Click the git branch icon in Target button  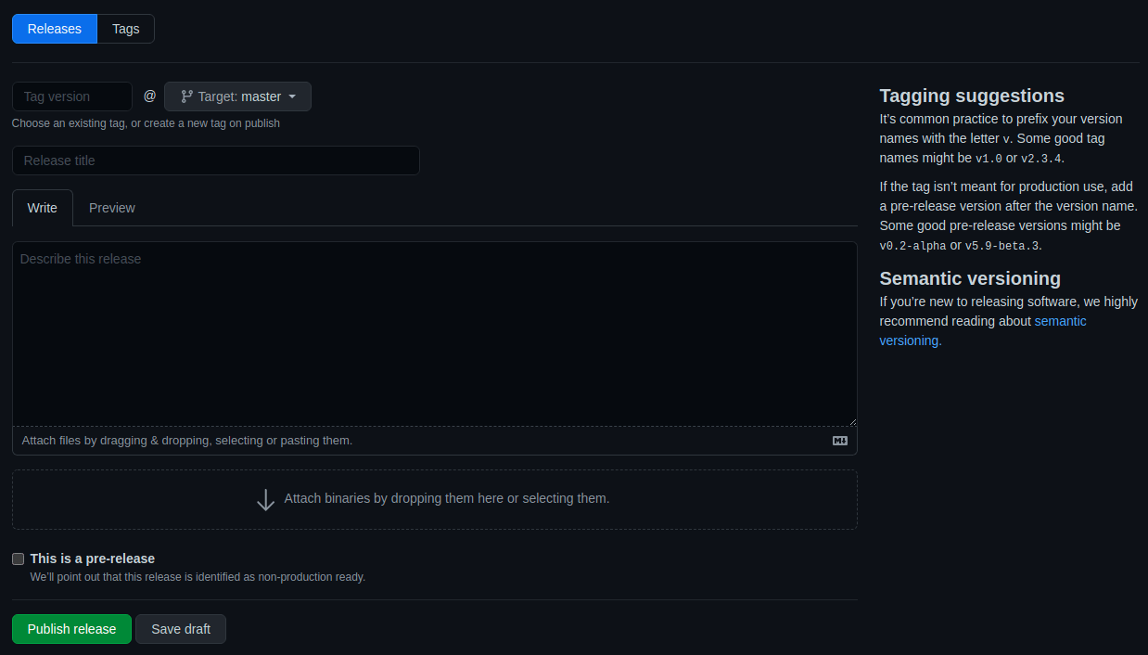tap(186, 96)
